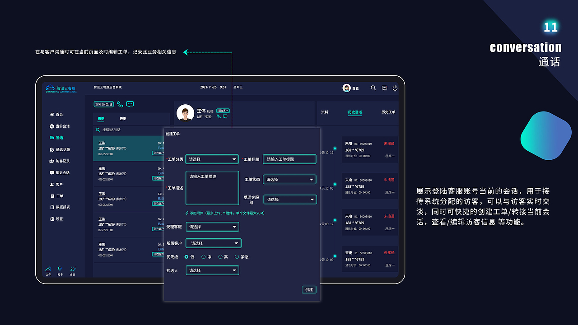
Task: Click the top-bar search magnifier icon
Action: pyautogui.click(x=373, y=88)
